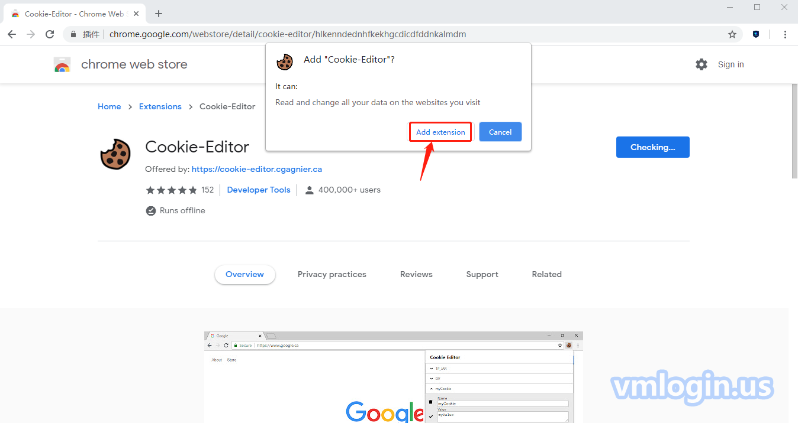The height and width of the screenshot is (423, 798).
Task: Visit the cookie-editor.cgagnier.ca developer link
Action: point(257,169)
